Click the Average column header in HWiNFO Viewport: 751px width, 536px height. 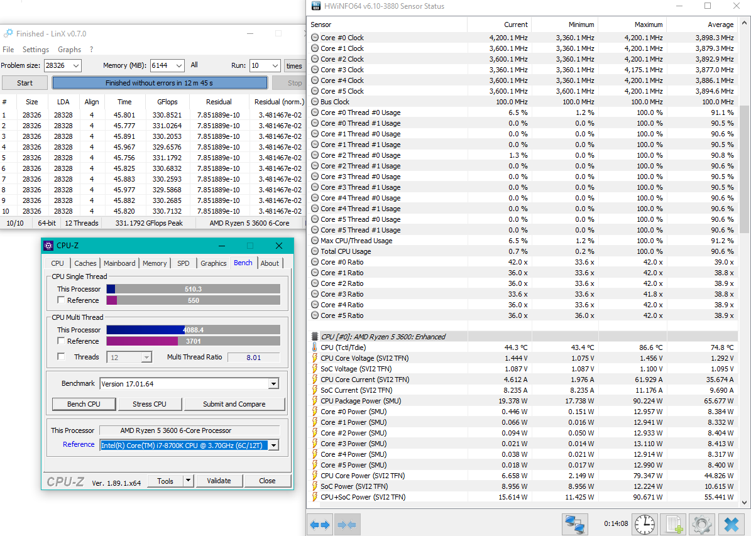click(x=702, y=25)
